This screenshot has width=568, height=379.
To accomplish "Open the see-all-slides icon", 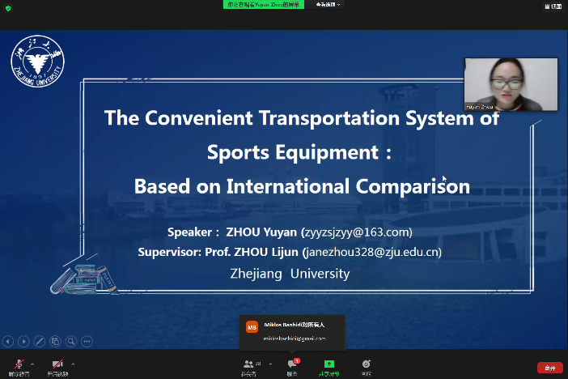I will pos(55,341).
